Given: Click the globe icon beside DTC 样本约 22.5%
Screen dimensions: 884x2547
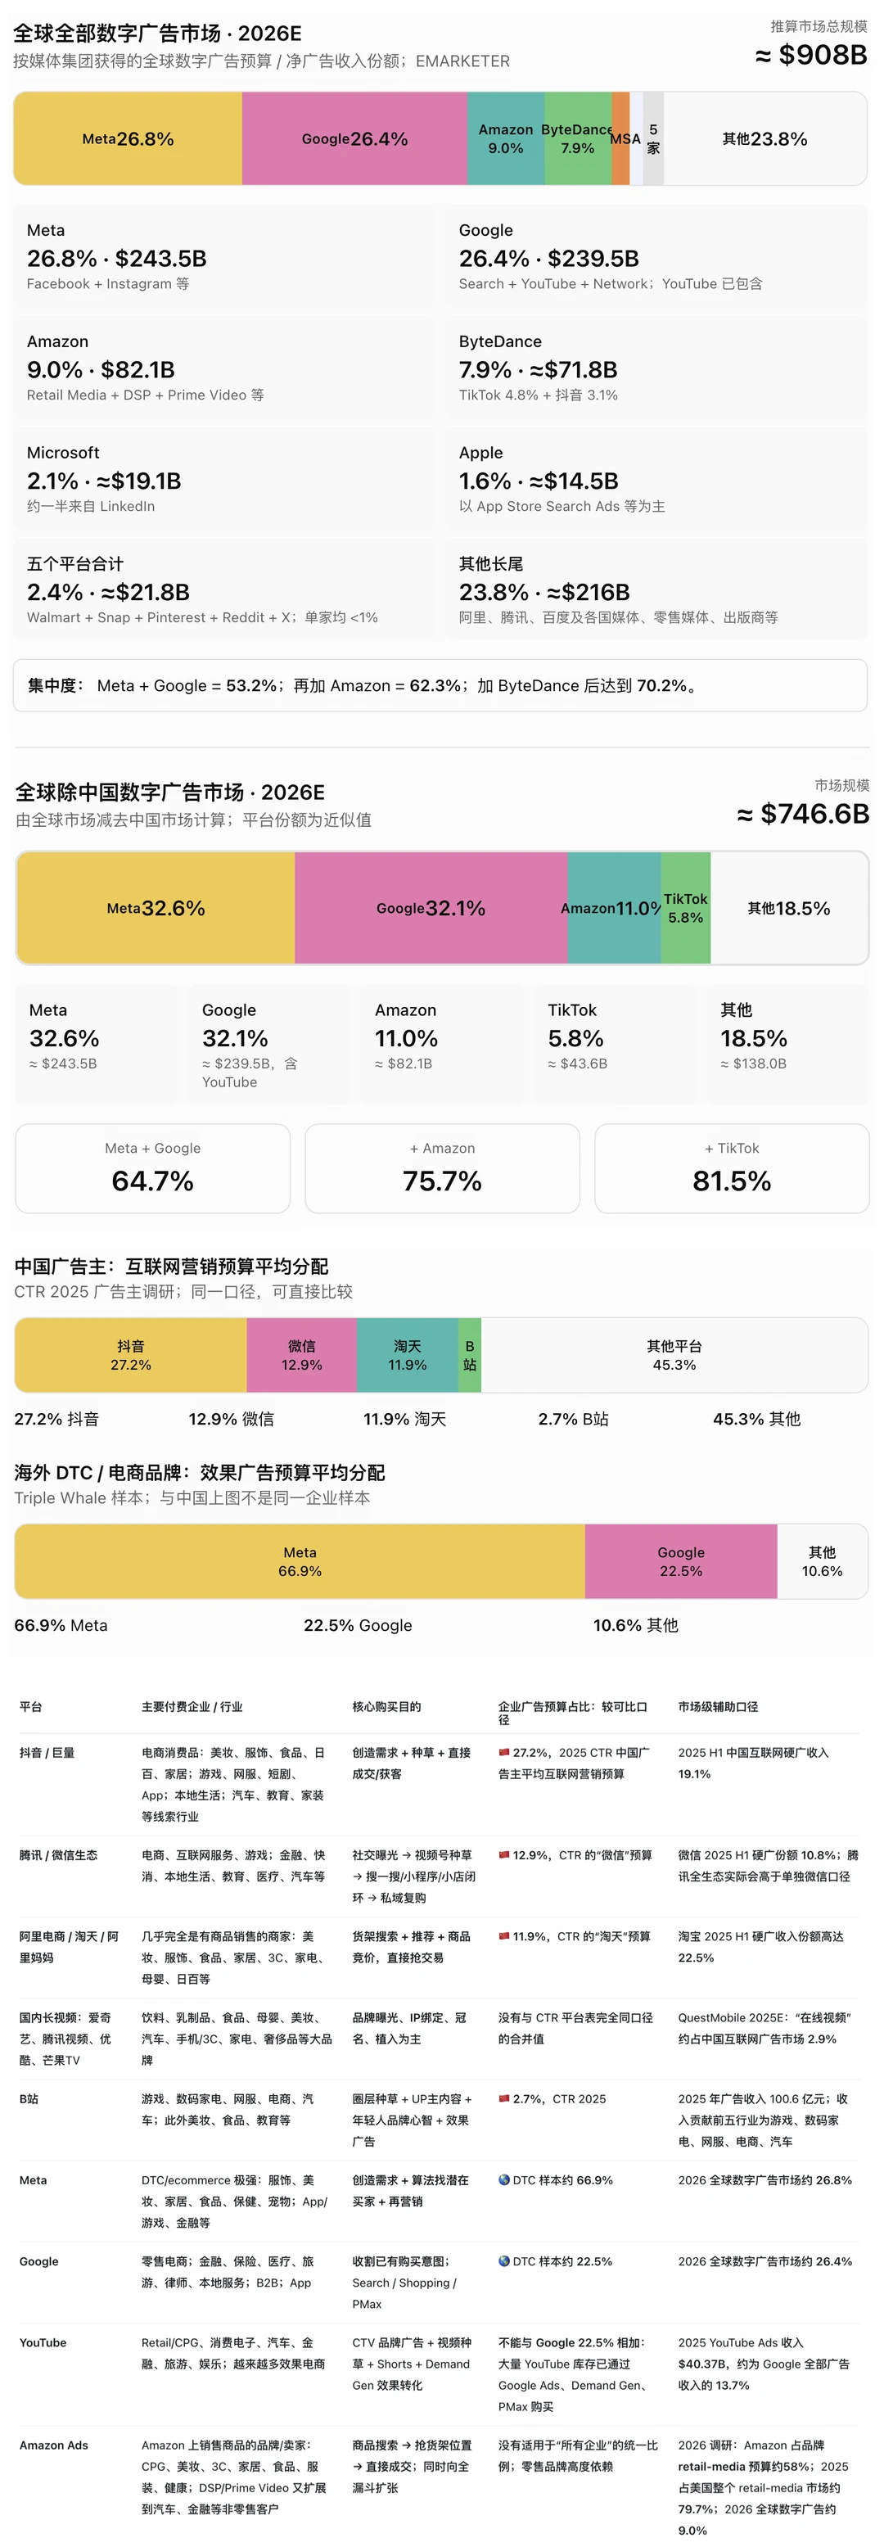Looking at the screenshot, I should coord(503,2260).
